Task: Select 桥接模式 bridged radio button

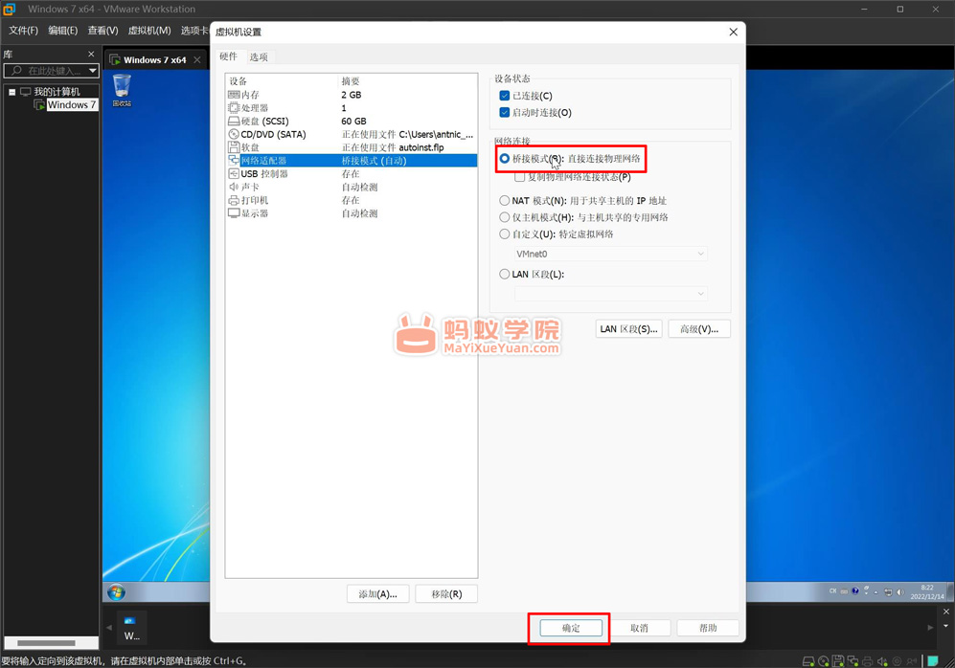Action: tap(504, 159)
